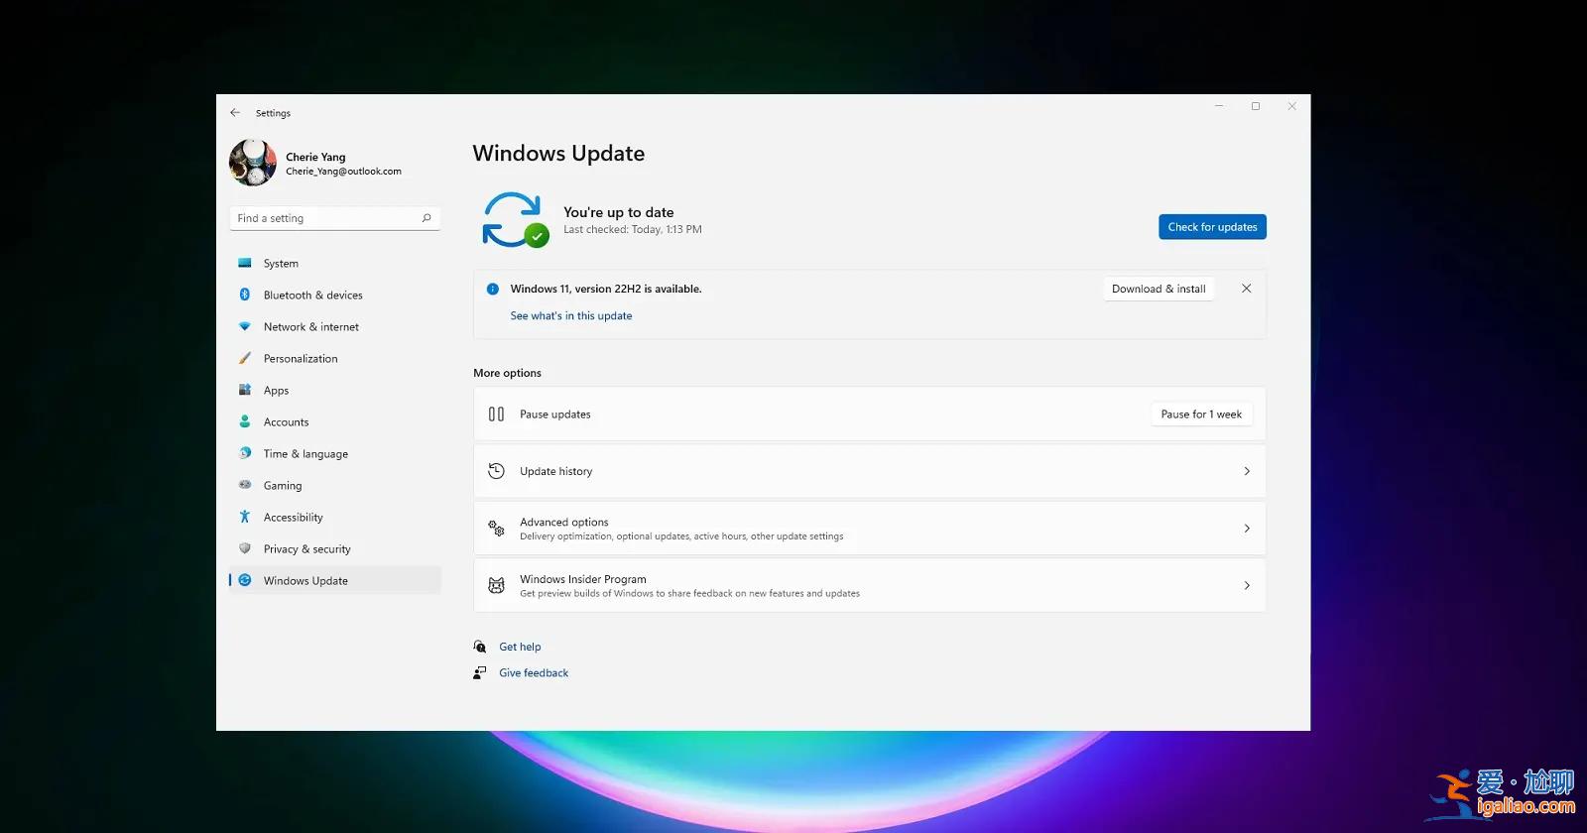This screenshot has height=833, width=1587.
Task: Click the Accessibility figure icon
Action: pos(245,518)
